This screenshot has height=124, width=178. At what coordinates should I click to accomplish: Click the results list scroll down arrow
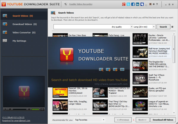(174, 113)
